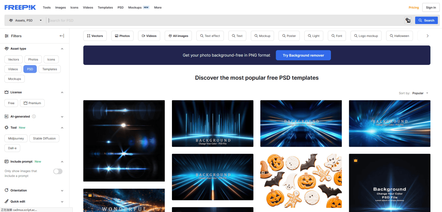This screenshot has height=212, width=442.
Task: Select the Midjourney tool filter
Action: click(16, 138)
